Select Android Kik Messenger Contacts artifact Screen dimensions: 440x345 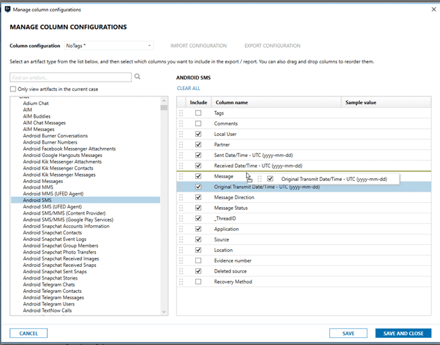58,168
